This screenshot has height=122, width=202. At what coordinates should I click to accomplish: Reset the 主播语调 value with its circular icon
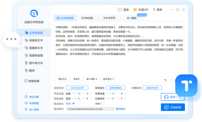coord(125,98)
